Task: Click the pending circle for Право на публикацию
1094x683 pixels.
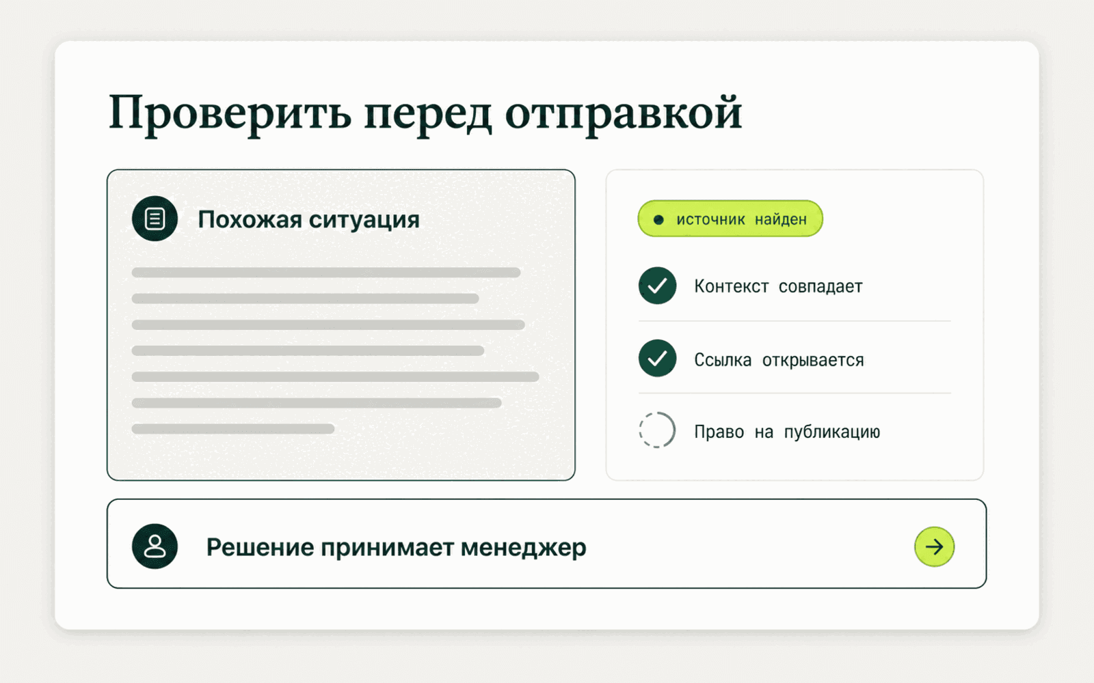Action: pos(657,430)
